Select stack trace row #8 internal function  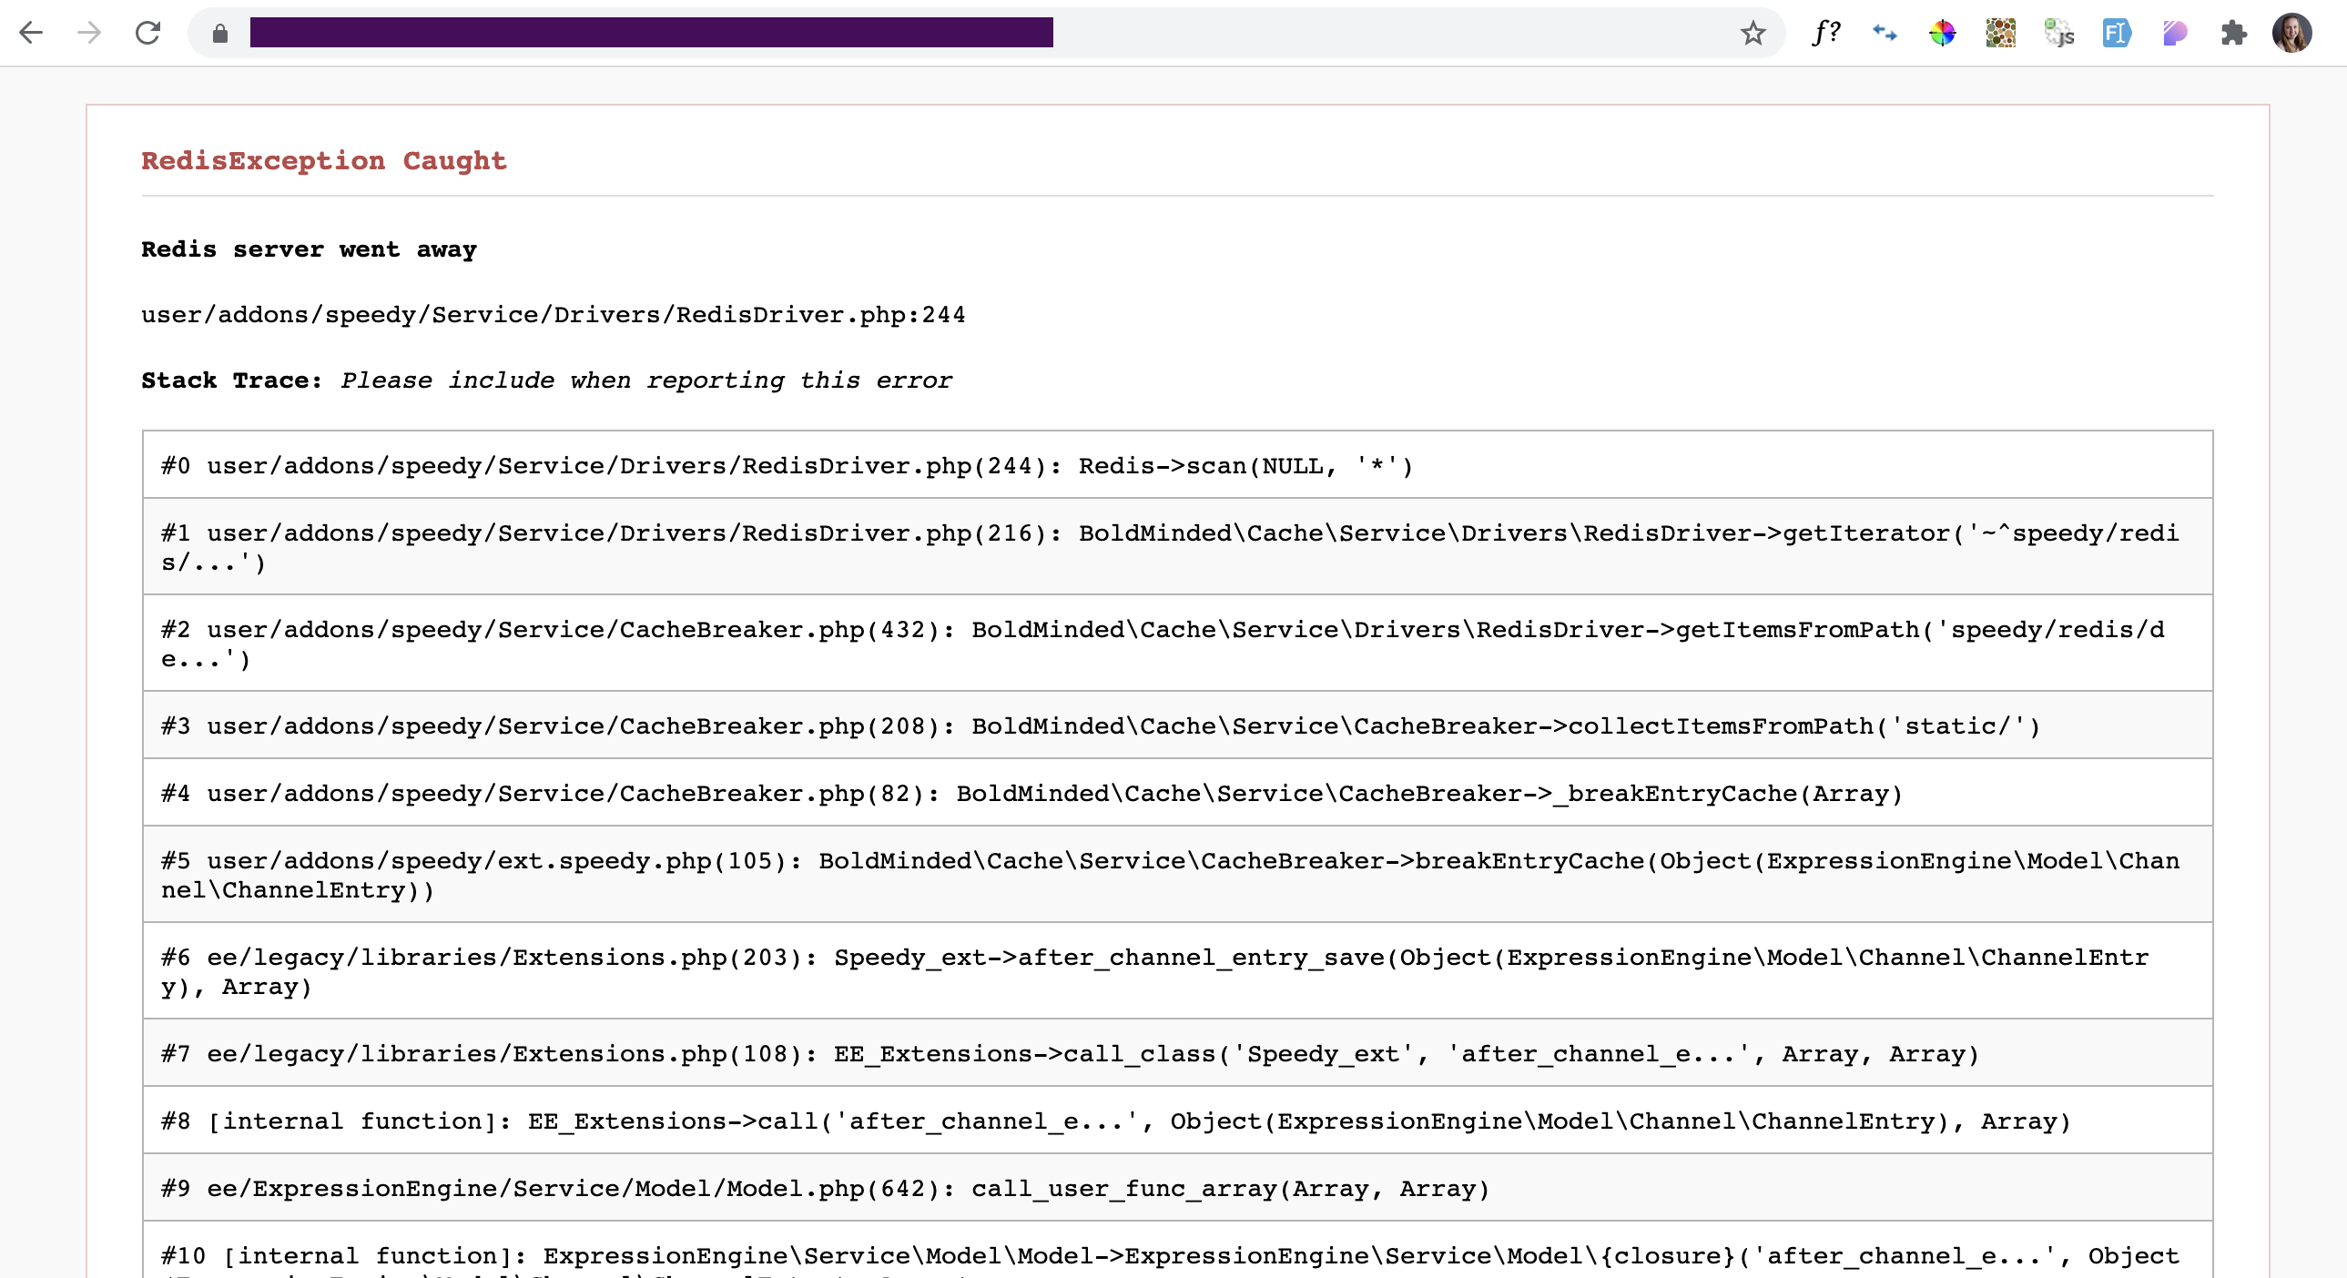pos(1177,1121)
